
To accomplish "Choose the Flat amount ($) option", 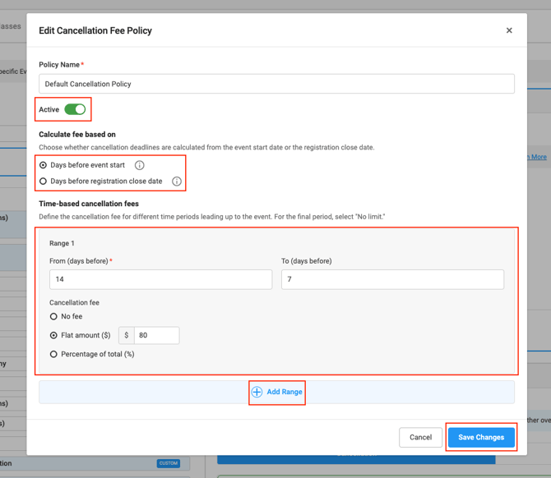I will pos(53,336).
